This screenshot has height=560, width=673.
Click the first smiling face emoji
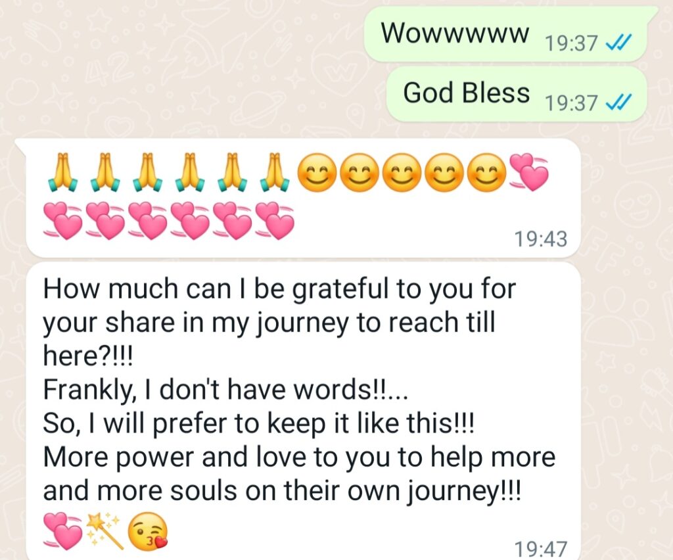317,172
